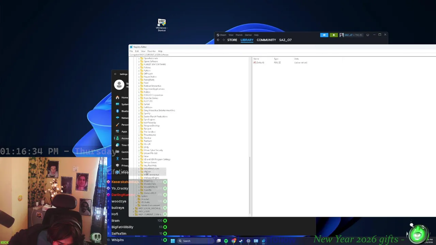Screen dimensions: 436x245
Task: Open Bluetooth section icon in Settings
Action: [x=118, y=111]
